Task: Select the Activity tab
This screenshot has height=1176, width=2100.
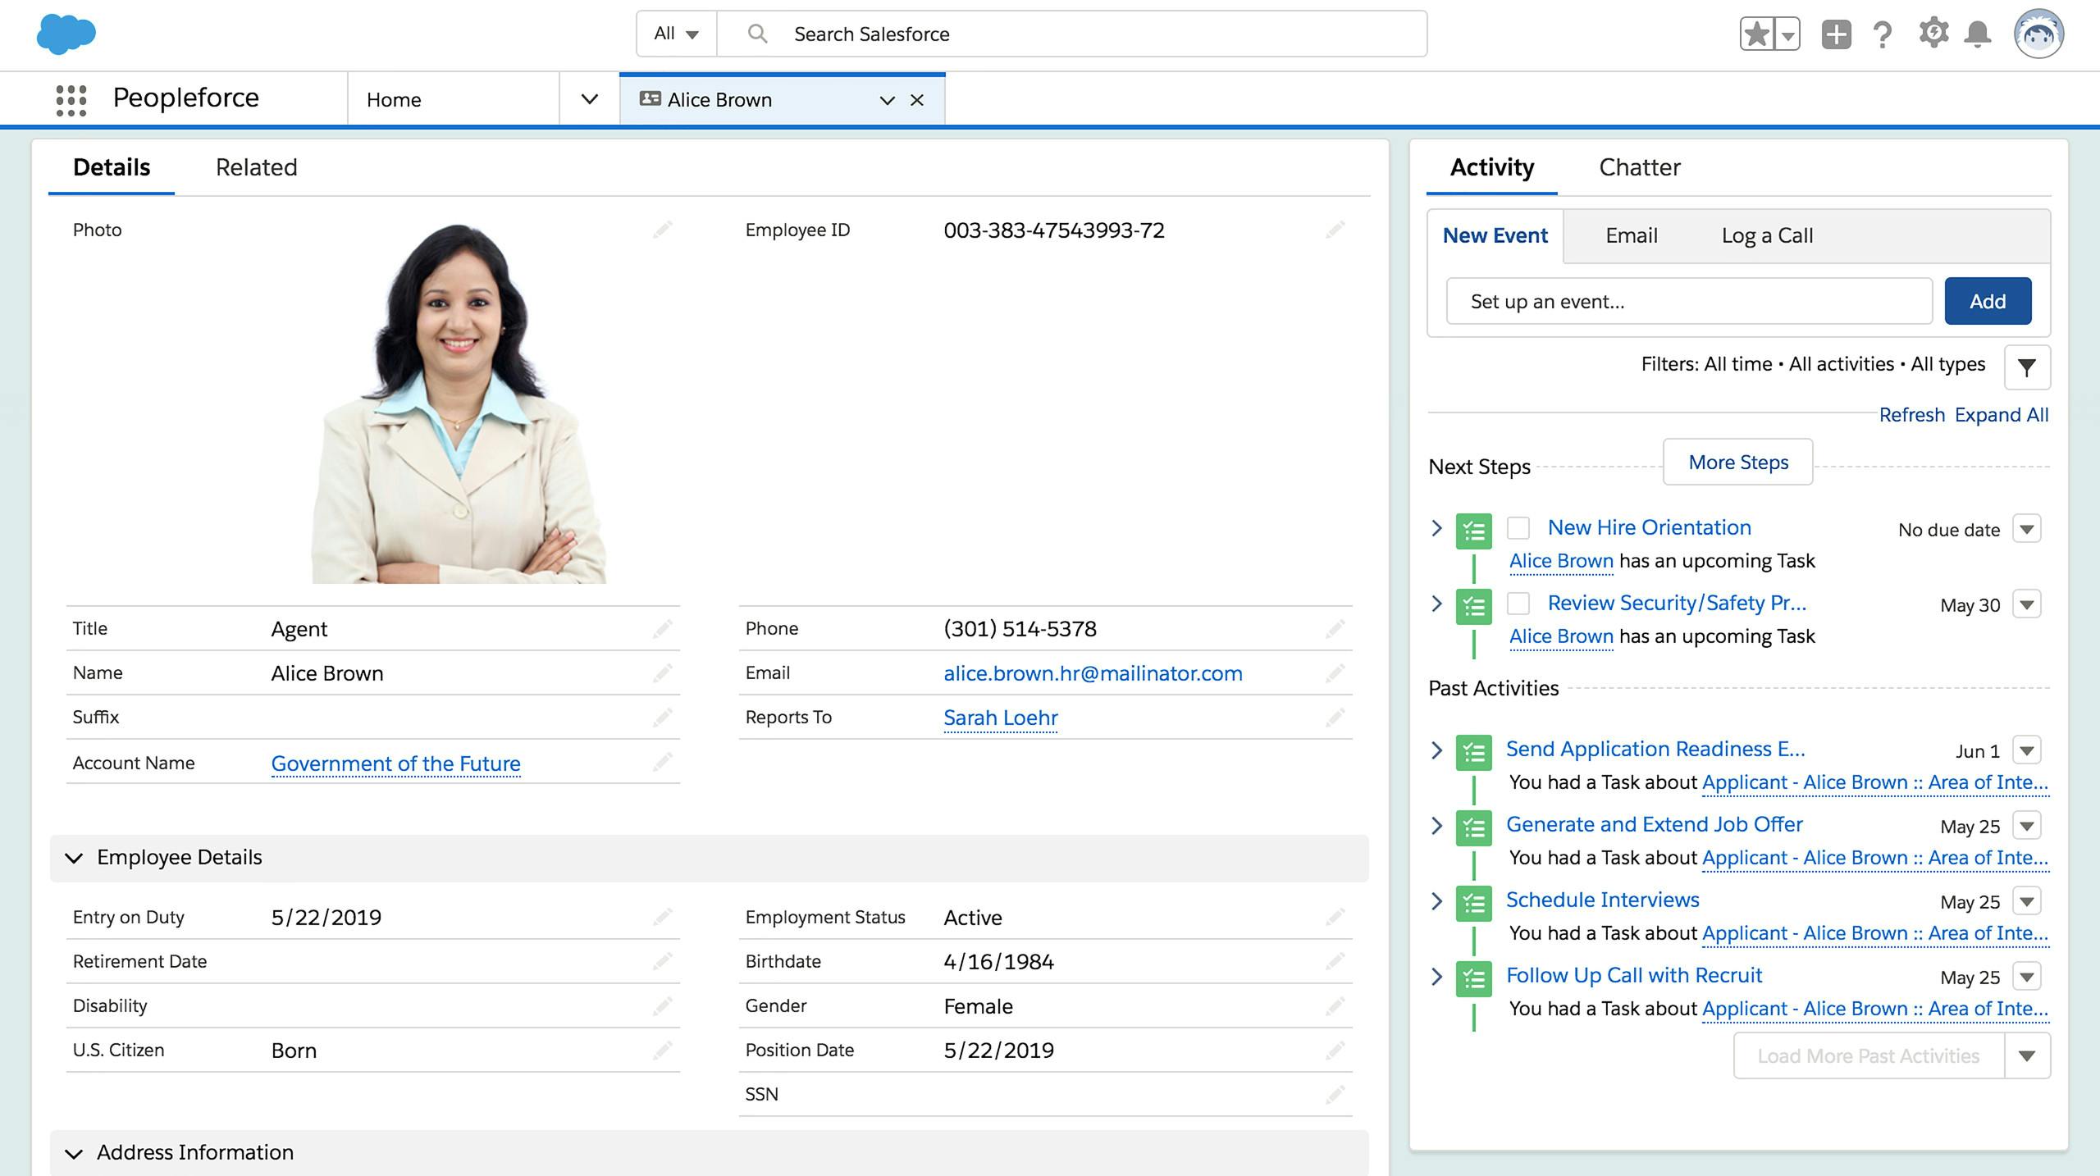Action: tap(1491, 167)
